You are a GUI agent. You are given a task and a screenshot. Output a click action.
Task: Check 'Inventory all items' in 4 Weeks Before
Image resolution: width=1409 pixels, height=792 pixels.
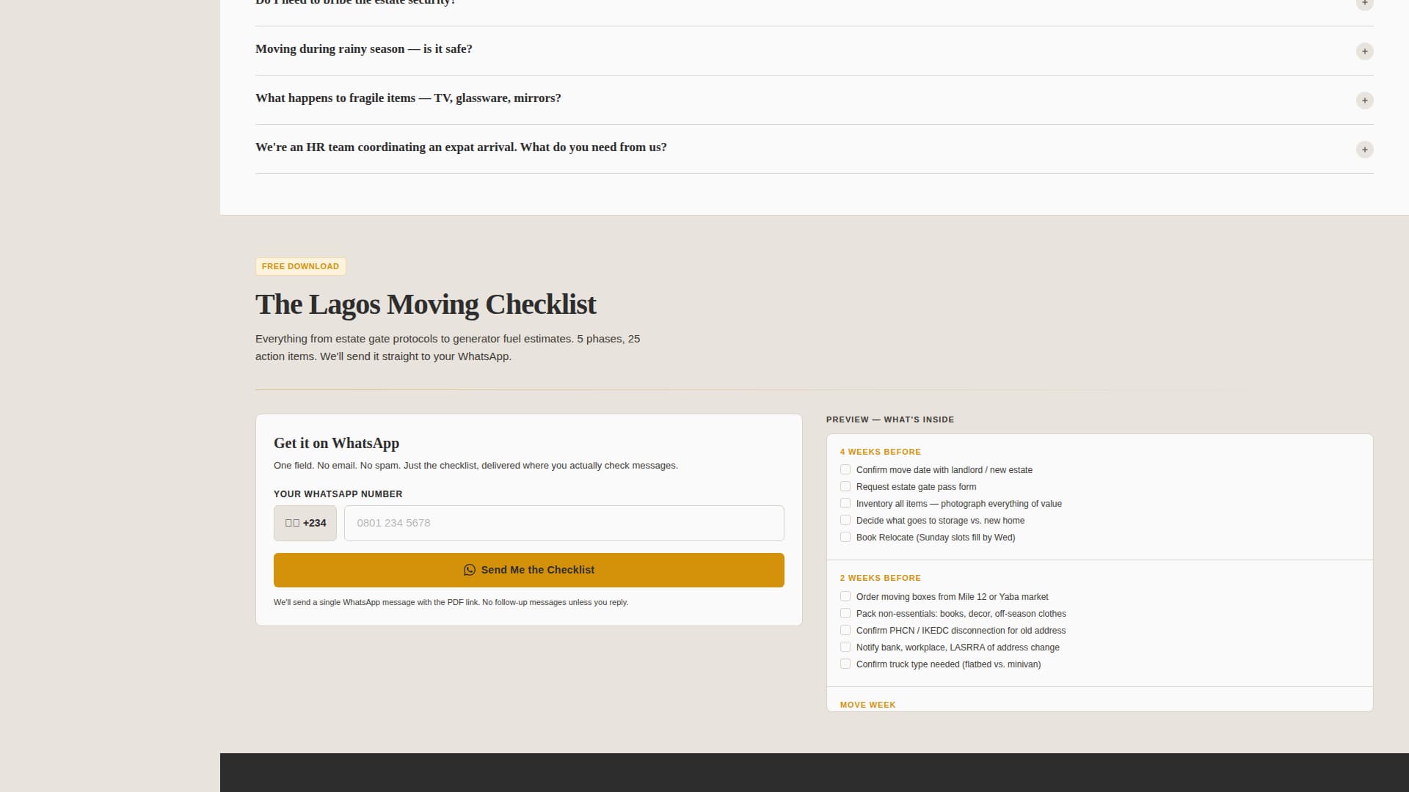point(845,503)
